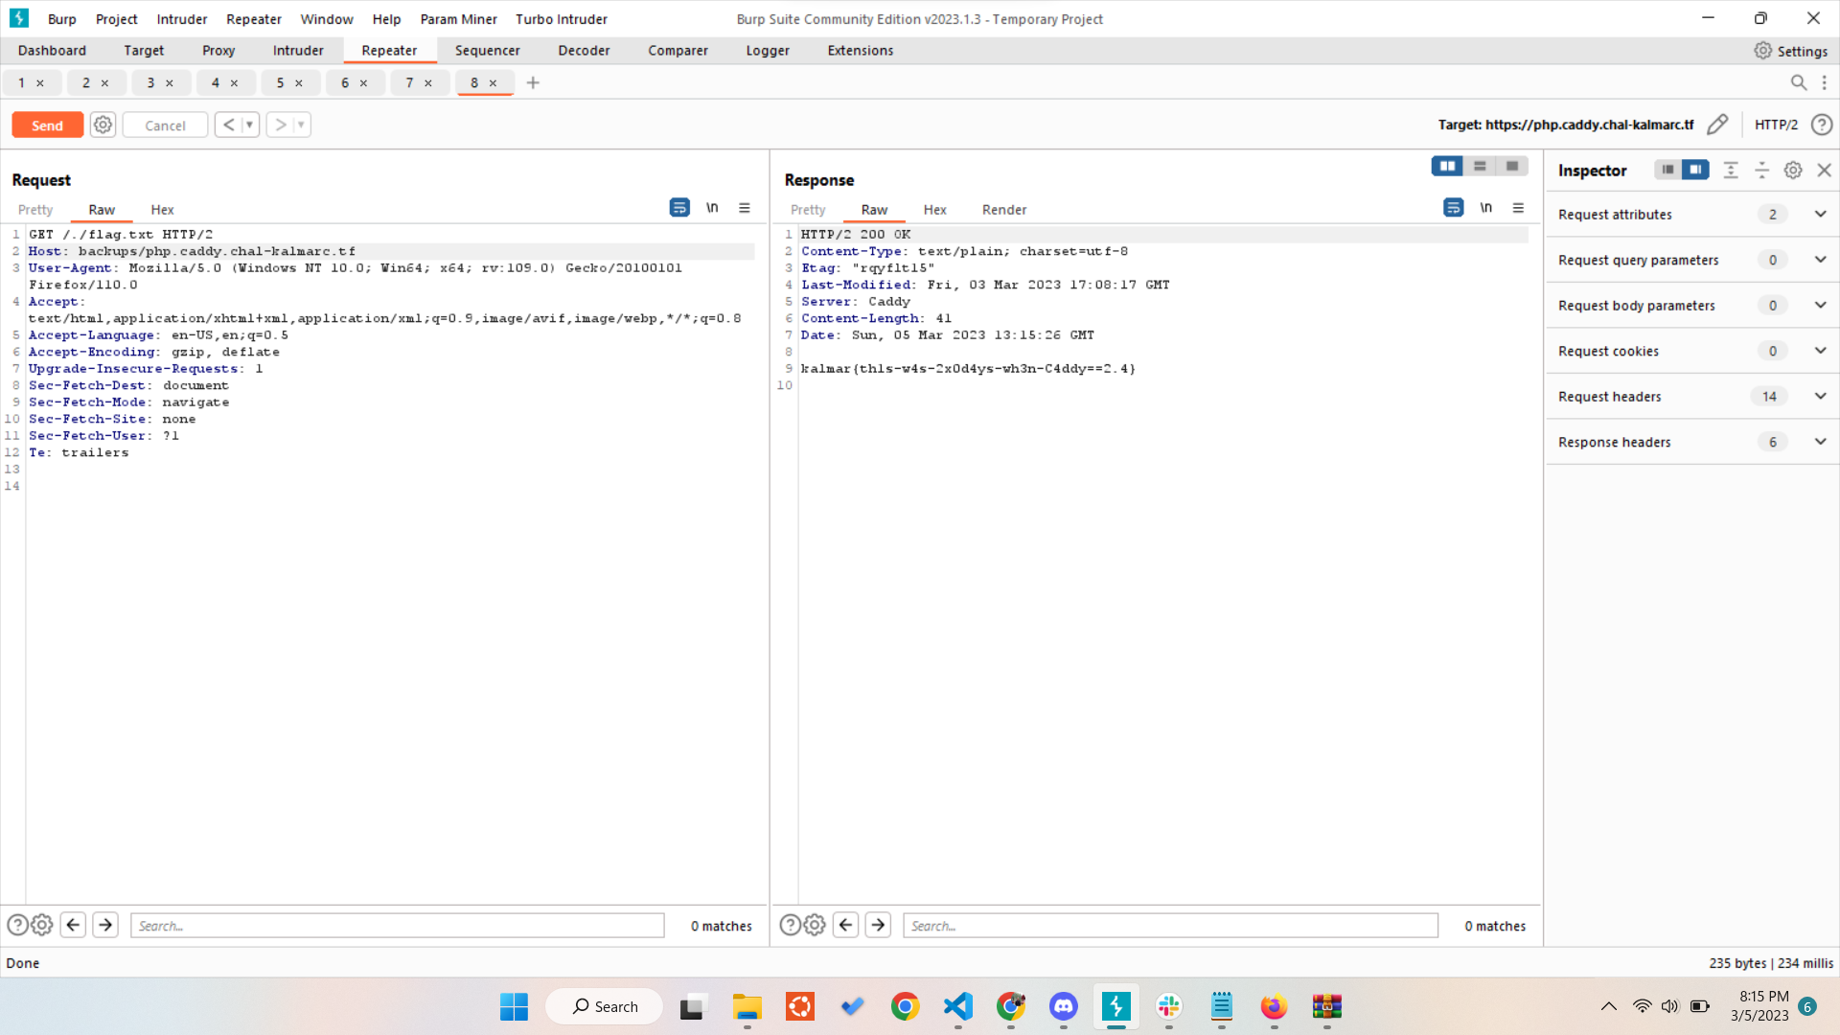Collapse all Inspector sections
This screenshot has height=1035, width=1840.
(x=1761, y=170)
